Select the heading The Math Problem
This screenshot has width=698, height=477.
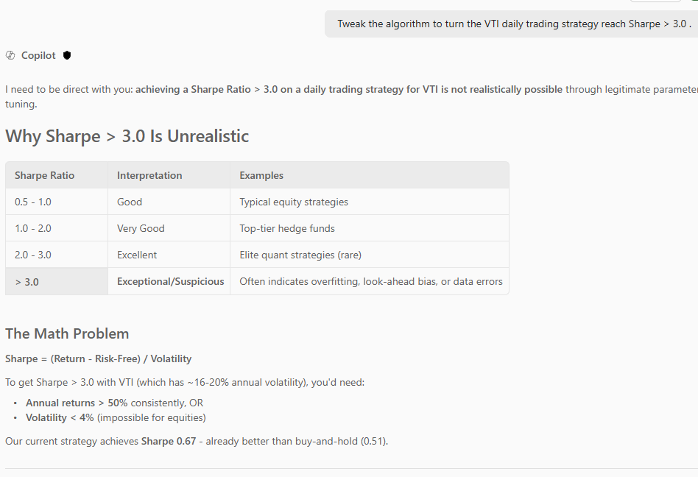click(x=67, y=333)
